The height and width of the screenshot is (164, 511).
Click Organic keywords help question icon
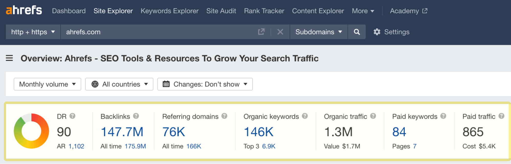305,116
